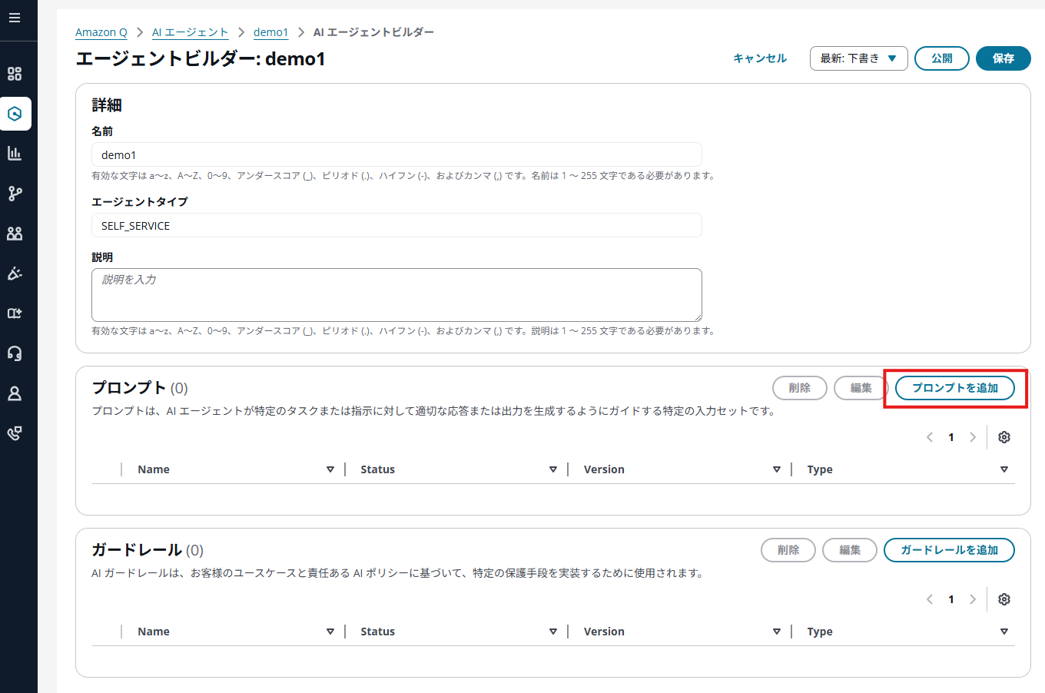Open the hamburger navigation menu

[15, 18]
